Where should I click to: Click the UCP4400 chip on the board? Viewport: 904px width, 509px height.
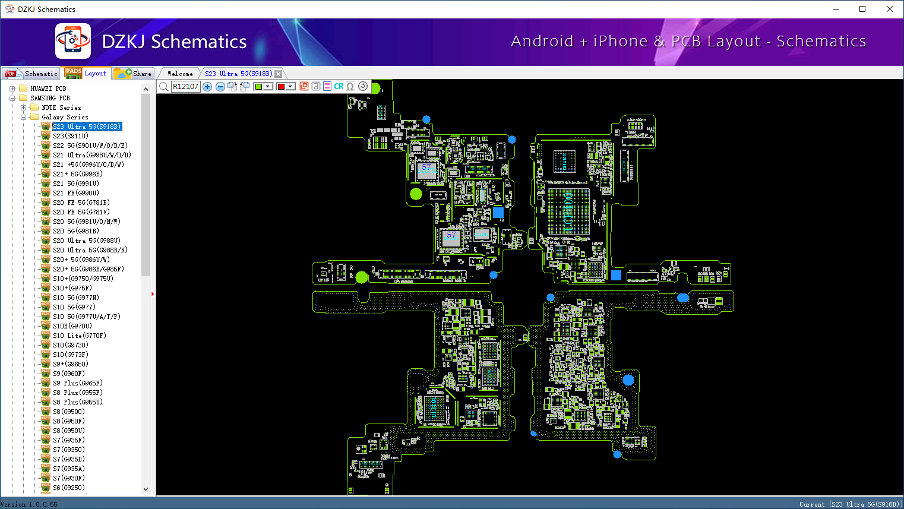568,212
